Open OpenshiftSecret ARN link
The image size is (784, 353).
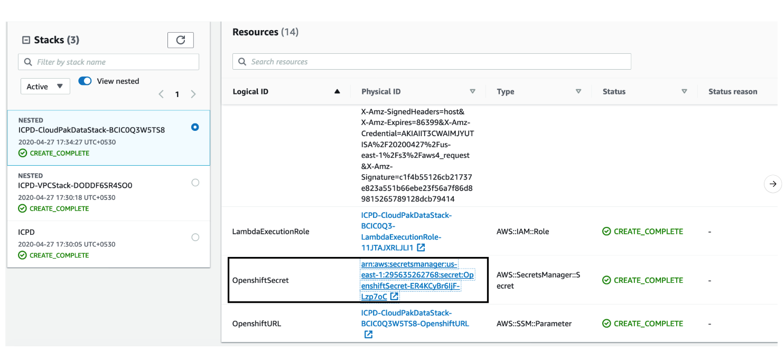pos(417,280)
